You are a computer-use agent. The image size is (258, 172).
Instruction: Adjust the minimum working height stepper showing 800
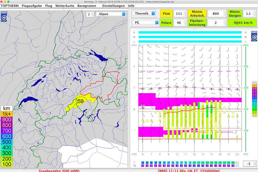tap(225, 14)
